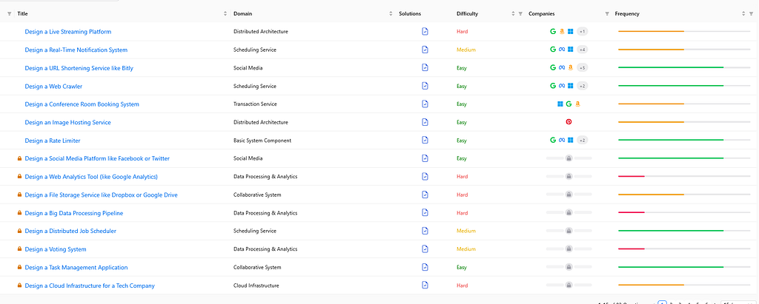Open Design a Distributed Job Scheduler link
This screenshot has height=304, width=759.
coord(70,231)
